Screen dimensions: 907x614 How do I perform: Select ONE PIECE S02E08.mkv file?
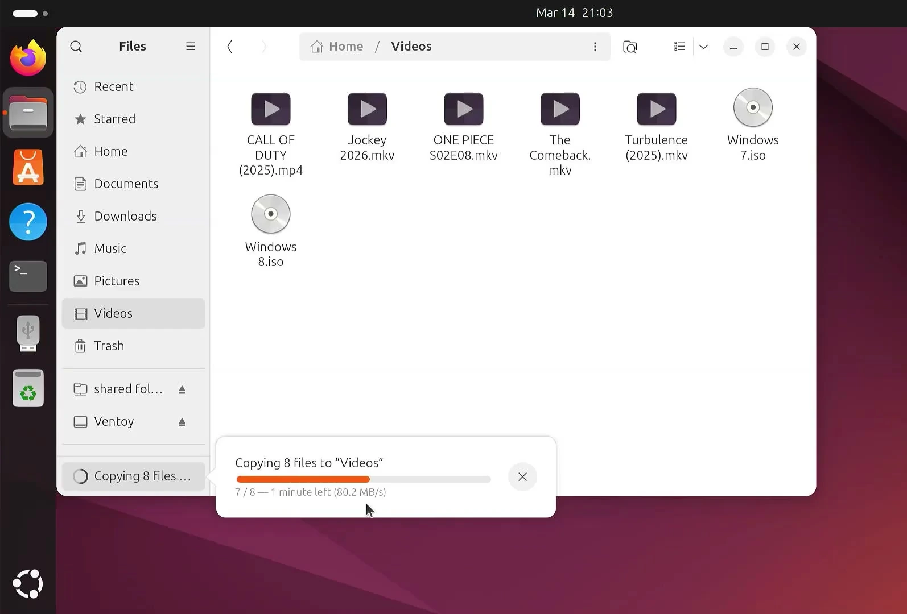(x=464, y=127)
